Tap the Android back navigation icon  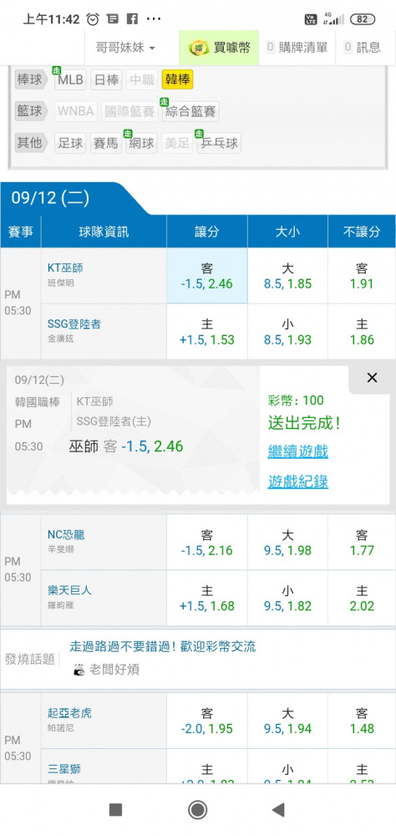click(x=279, y=810)
